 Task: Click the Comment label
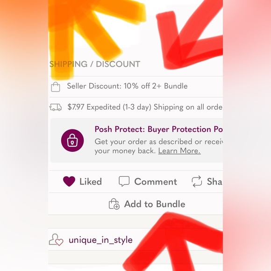point(156,181)
